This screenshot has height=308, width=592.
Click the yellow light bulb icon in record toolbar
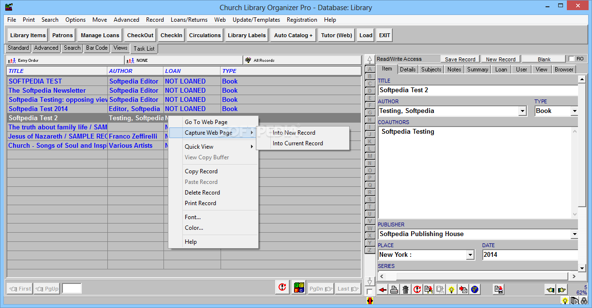point(451,289)
